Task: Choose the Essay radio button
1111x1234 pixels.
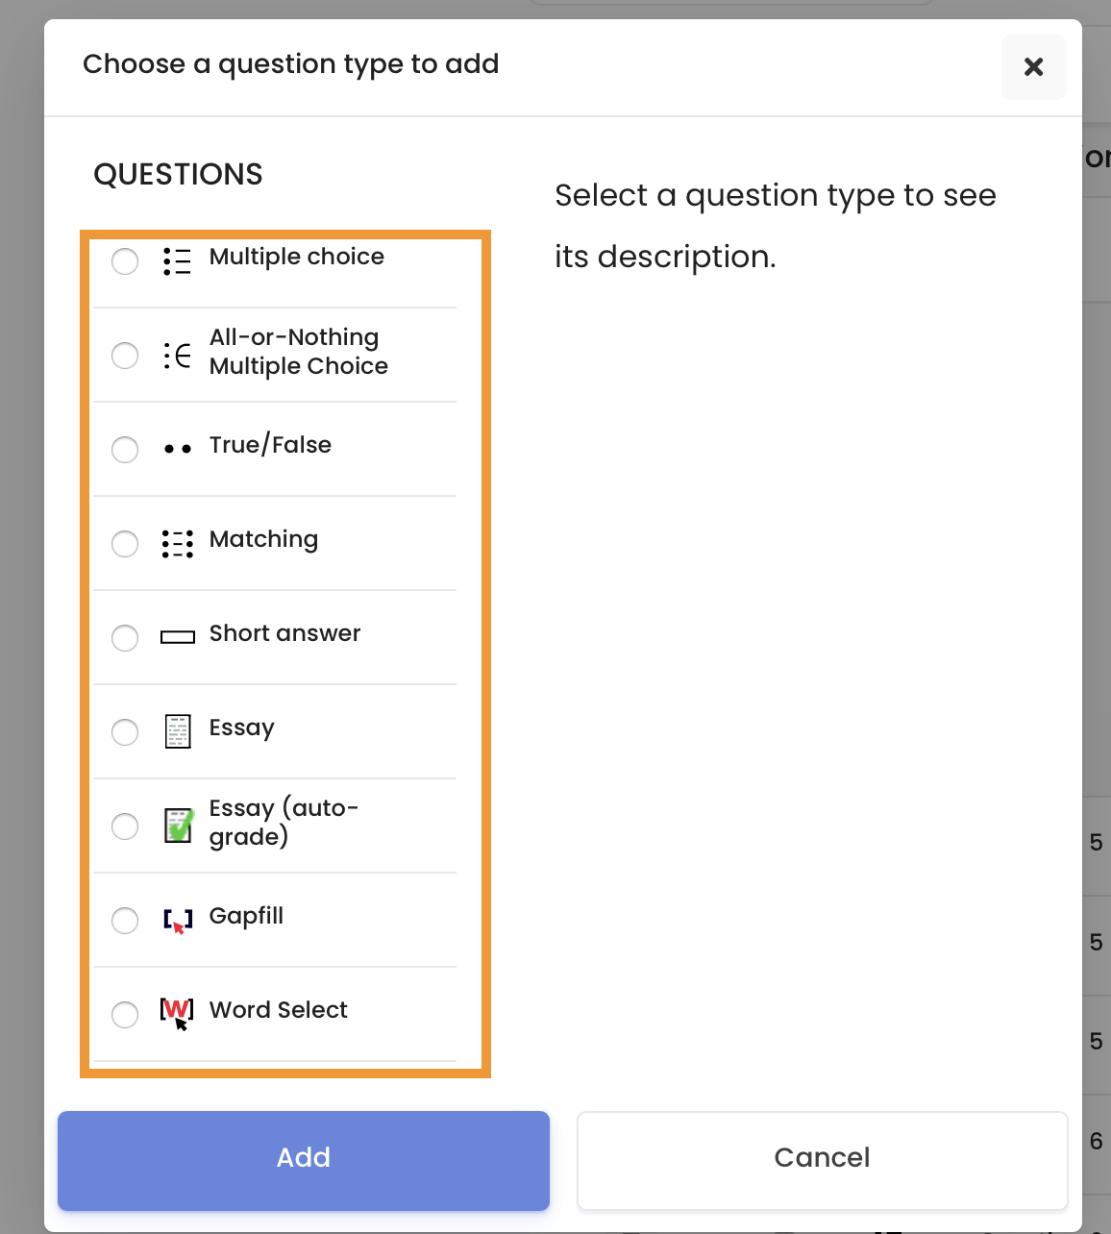Action: [125, 732]
